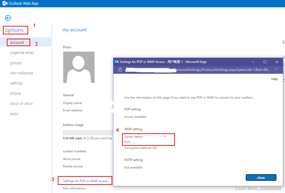Viewport: 285px width, 193px height.
Task: Click the Port label in IMAP settings
Action: (127, 142)
